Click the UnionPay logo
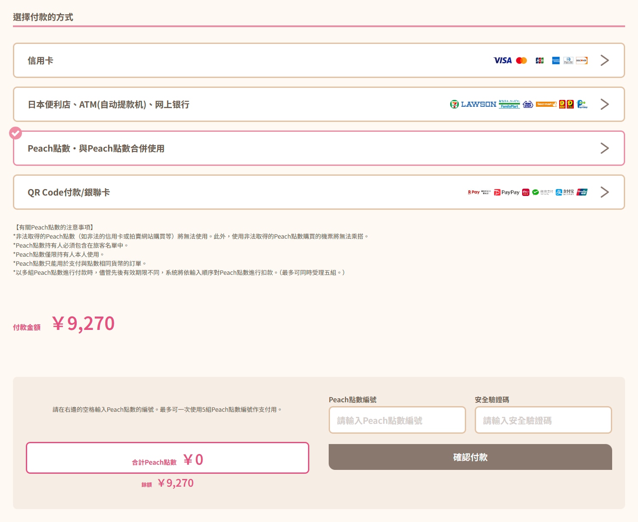This screenshot has height=522, width=638. [x=582, y=192]
